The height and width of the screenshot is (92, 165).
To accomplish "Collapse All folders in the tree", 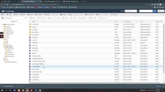I will tap(14, 21).
